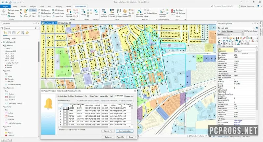Click the Diameter value field in Model Explorer

point(245,63)
